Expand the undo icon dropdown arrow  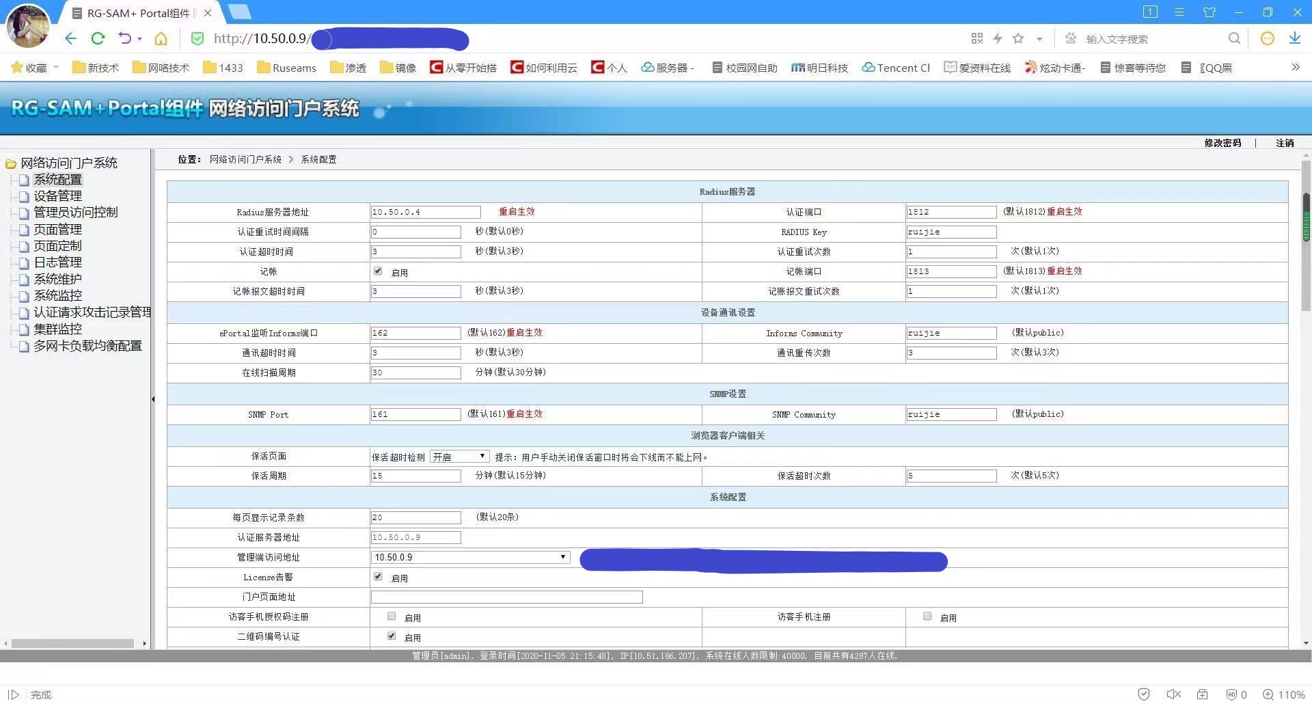pyautogui.click(x=139, y=39)
